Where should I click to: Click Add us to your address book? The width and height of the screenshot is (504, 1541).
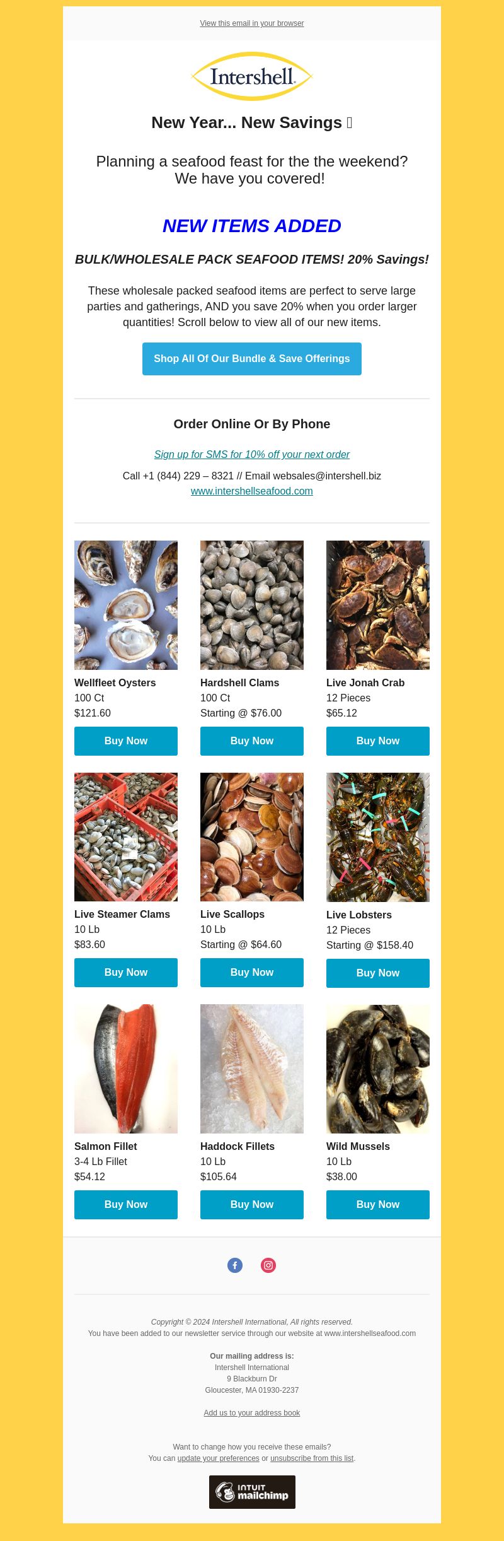click(x=252, y=1413)
